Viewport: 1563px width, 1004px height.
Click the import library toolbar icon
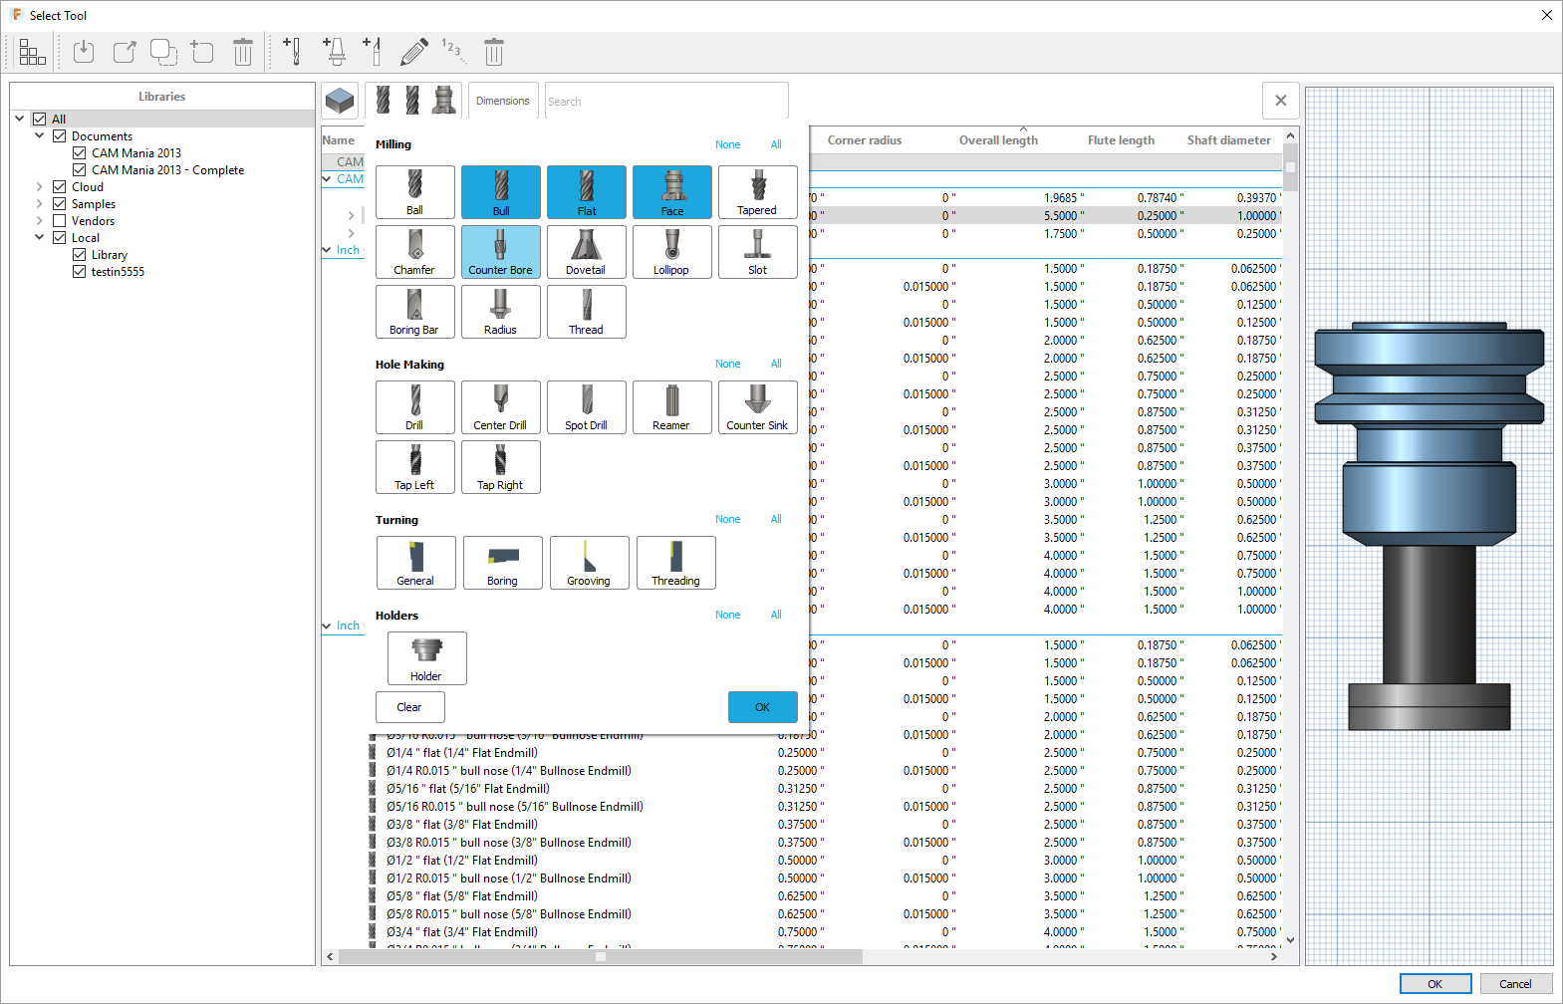click(84, 52)
